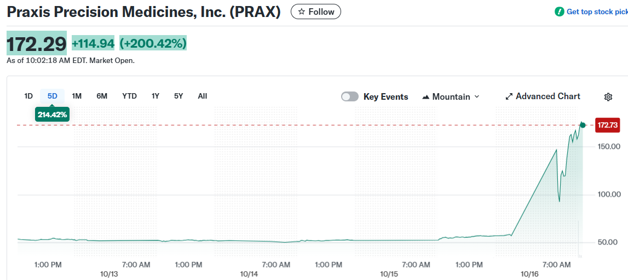Click the Advanced Chart expand icon
The image size is (628, 280).
point(509,96)
